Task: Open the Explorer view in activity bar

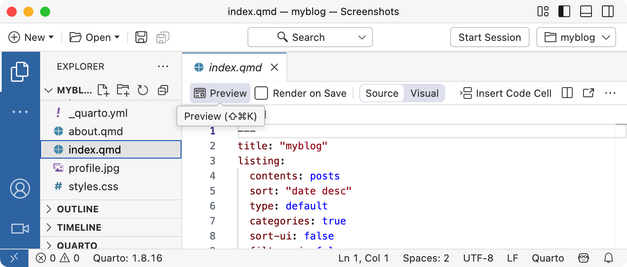Action: [20, 71]
